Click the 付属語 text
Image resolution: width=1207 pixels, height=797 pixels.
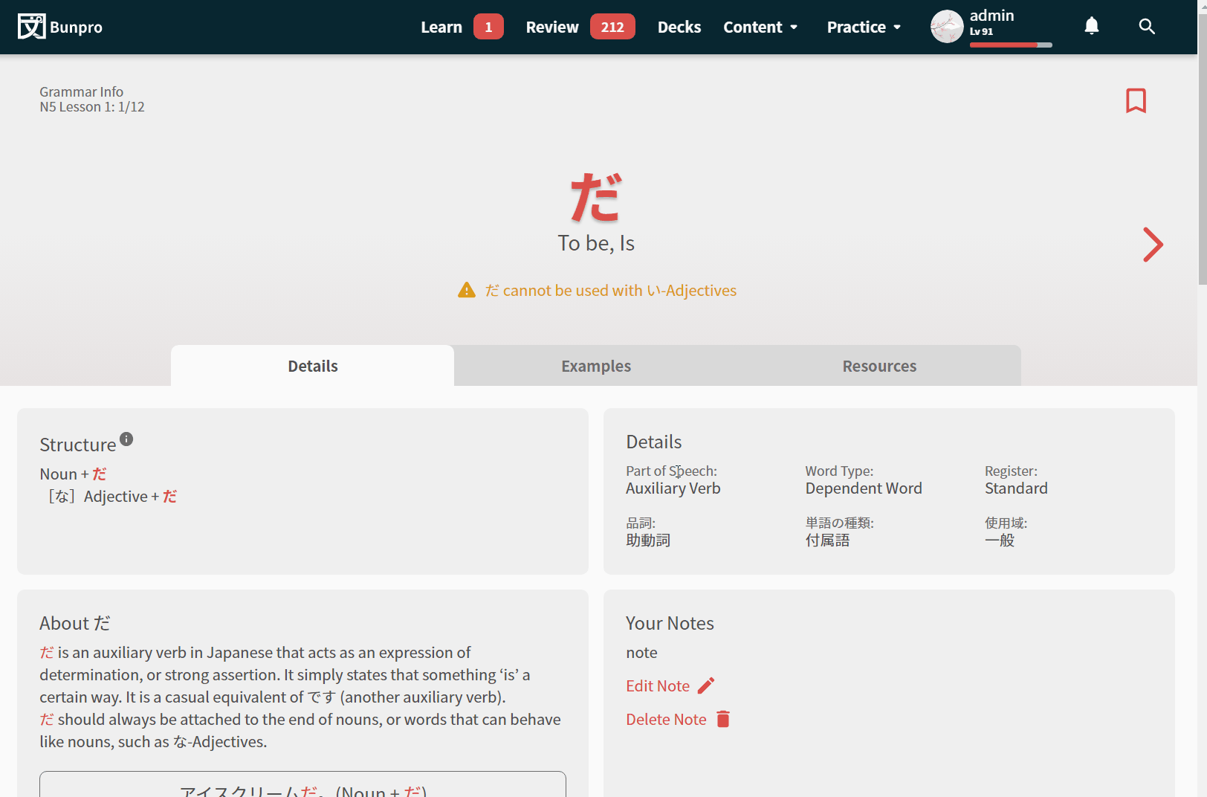tap(827, 541)
